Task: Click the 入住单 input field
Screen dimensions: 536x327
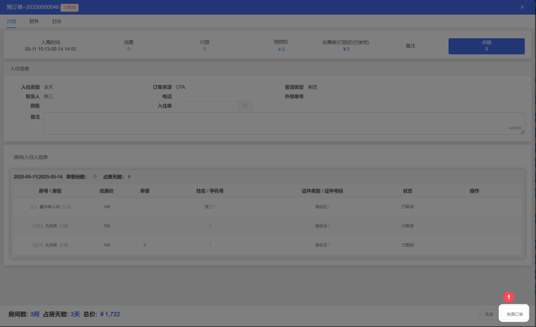Action: tap(207, 106)
